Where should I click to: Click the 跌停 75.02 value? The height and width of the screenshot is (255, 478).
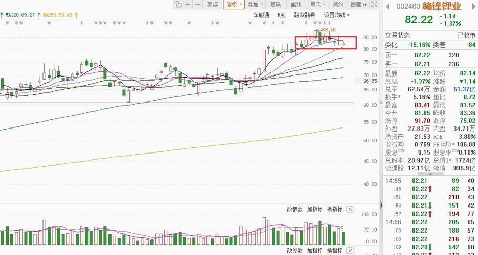(x=467, y=121)
